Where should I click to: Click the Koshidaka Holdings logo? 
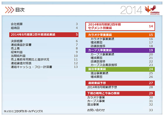tap(152, 10)
